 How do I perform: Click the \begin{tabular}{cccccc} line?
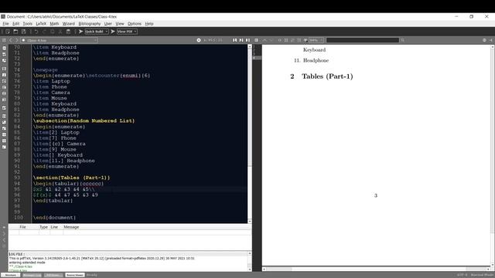pos(69,184)
